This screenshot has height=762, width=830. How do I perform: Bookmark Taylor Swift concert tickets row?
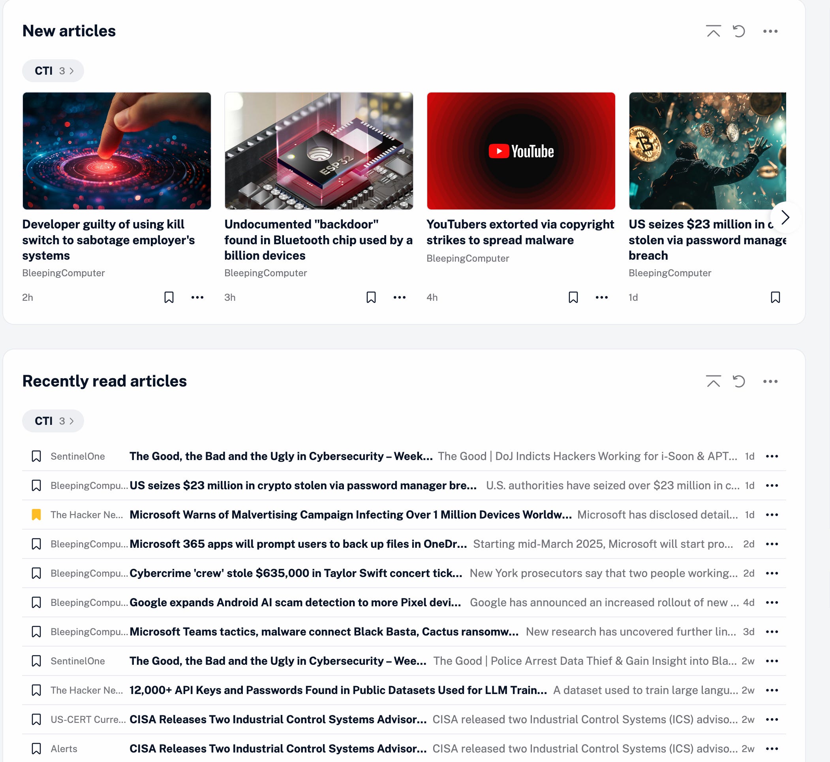tap(36, 573)
